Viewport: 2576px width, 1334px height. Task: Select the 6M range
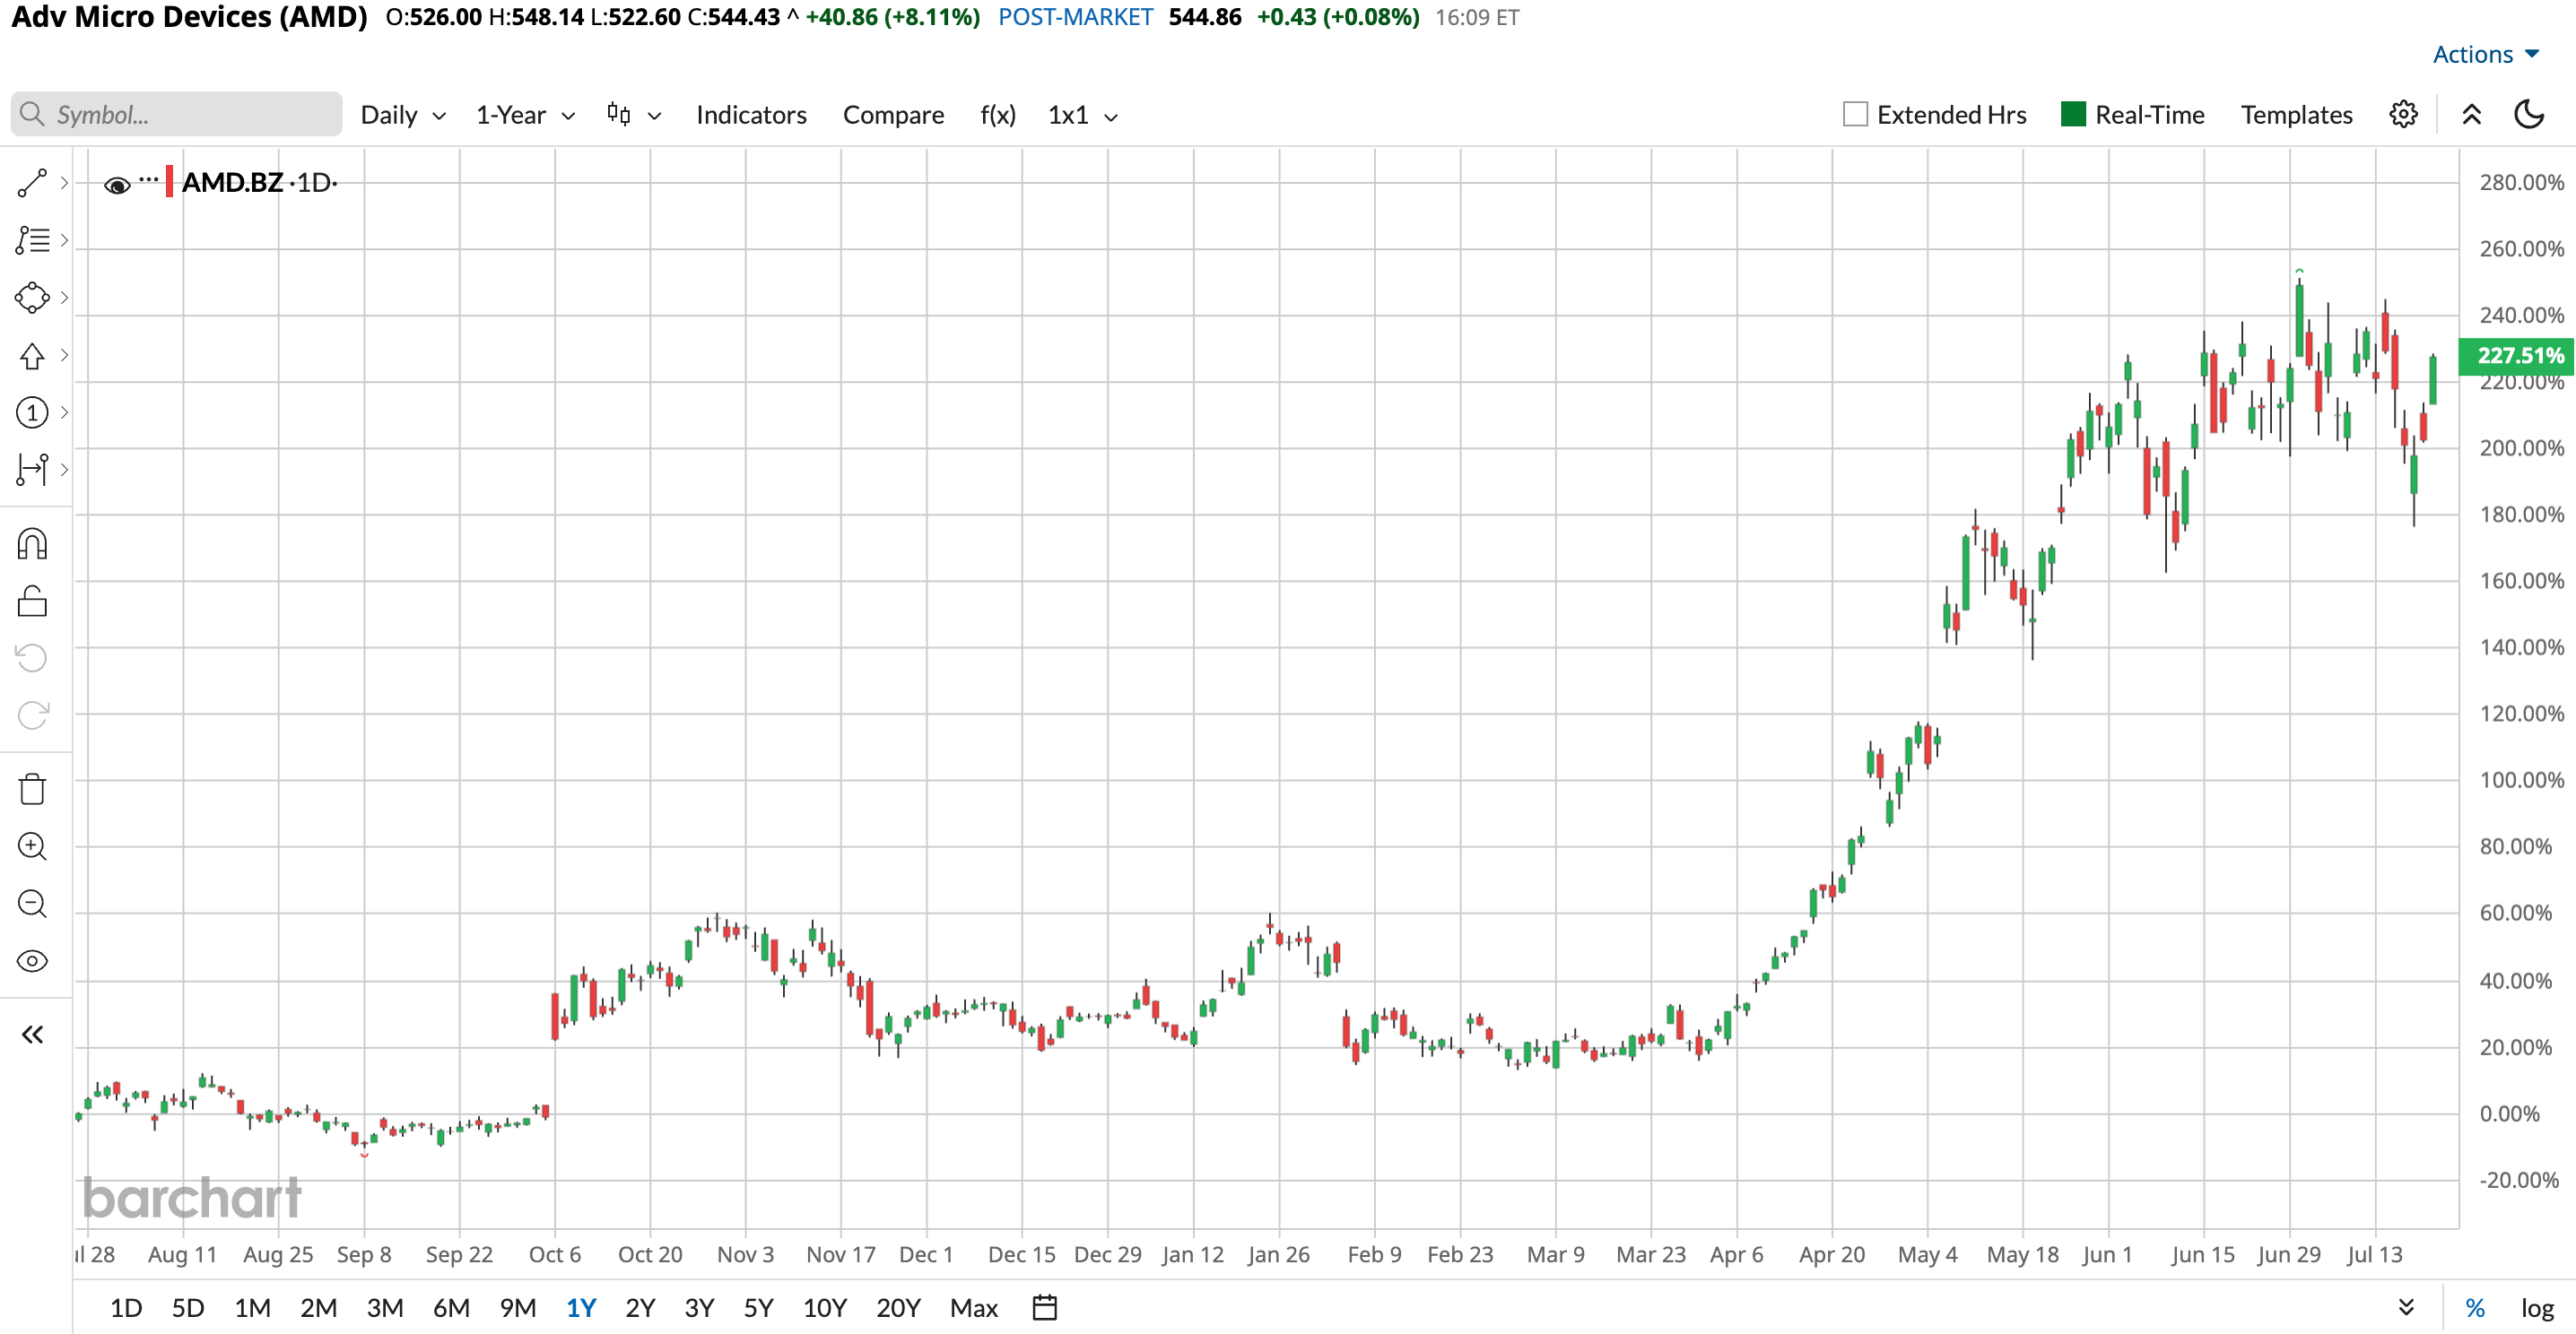coord(451,1308)
